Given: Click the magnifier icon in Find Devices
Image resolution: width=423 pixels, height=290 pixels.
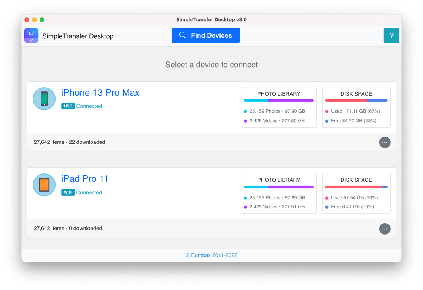Looking at the screenshot, I should click(182, 35).
